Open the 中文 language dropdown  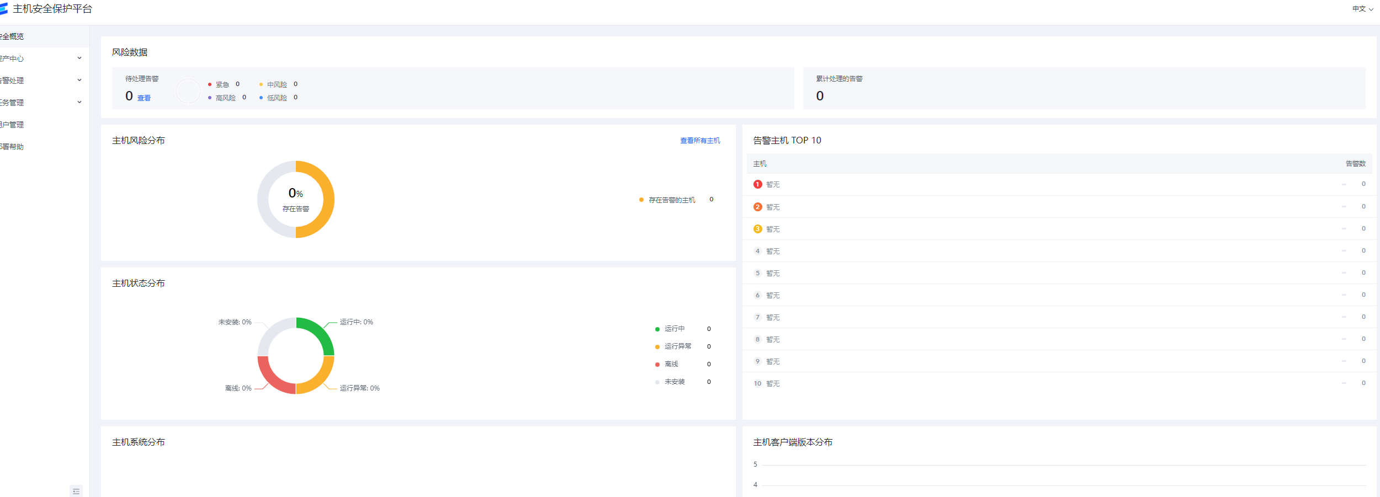(1361, 9)
